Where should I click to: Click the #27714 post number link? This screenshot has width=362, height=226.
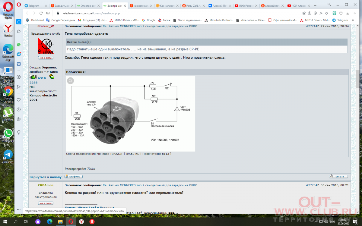pos(312,26)
